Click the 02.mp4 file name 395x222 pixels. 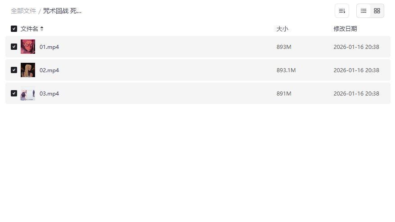pos(49,70)
